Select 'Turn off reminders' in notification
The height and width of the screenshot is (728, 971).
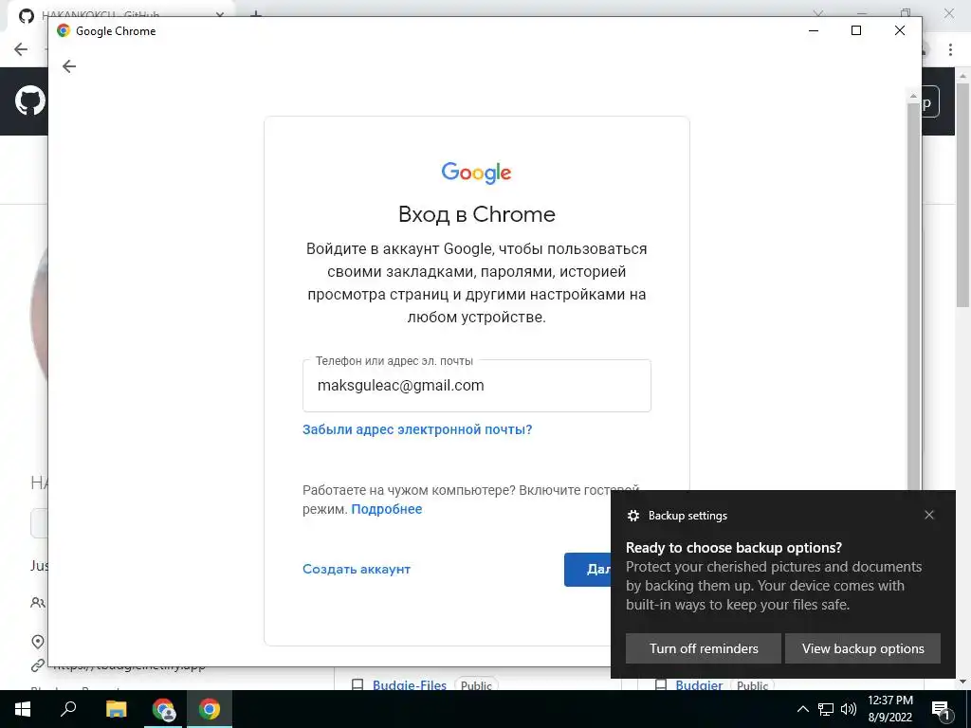point(704,648)
